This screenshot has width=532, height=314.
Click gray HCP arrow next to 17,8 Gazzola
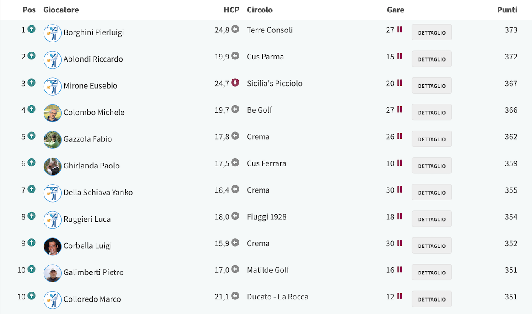235,136
